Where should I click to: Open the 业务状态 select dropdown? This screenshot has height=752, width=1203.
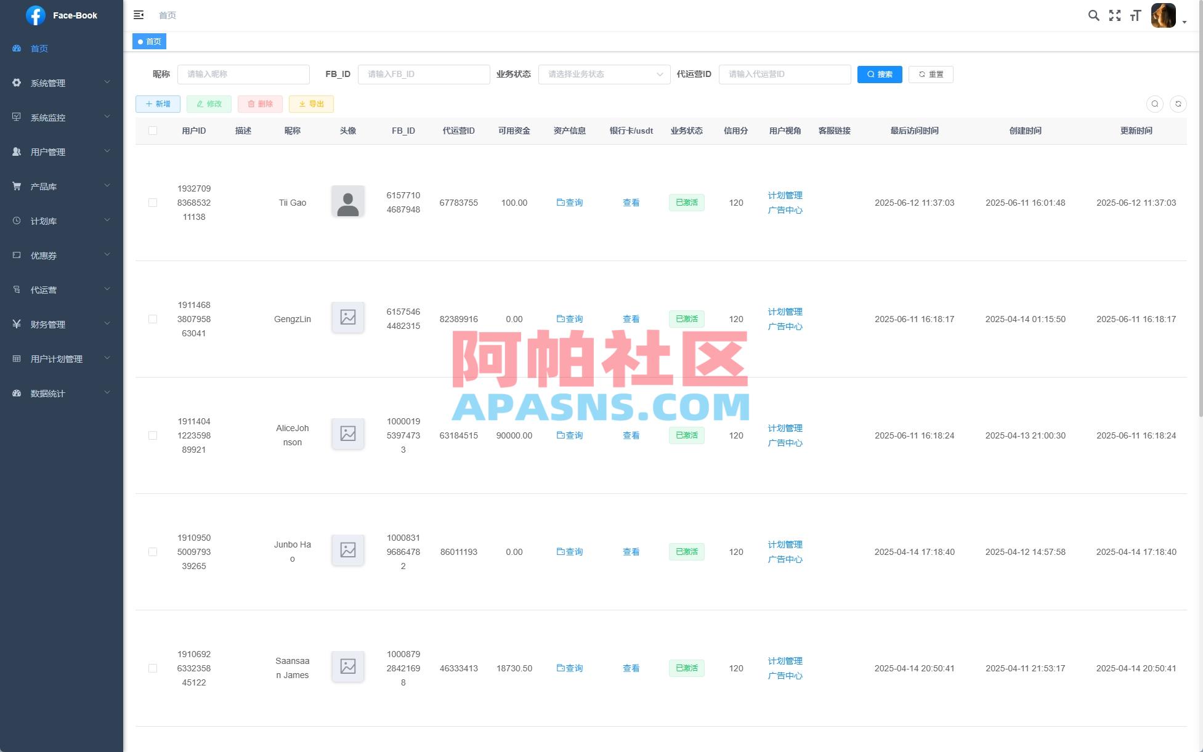coord(604,75)
